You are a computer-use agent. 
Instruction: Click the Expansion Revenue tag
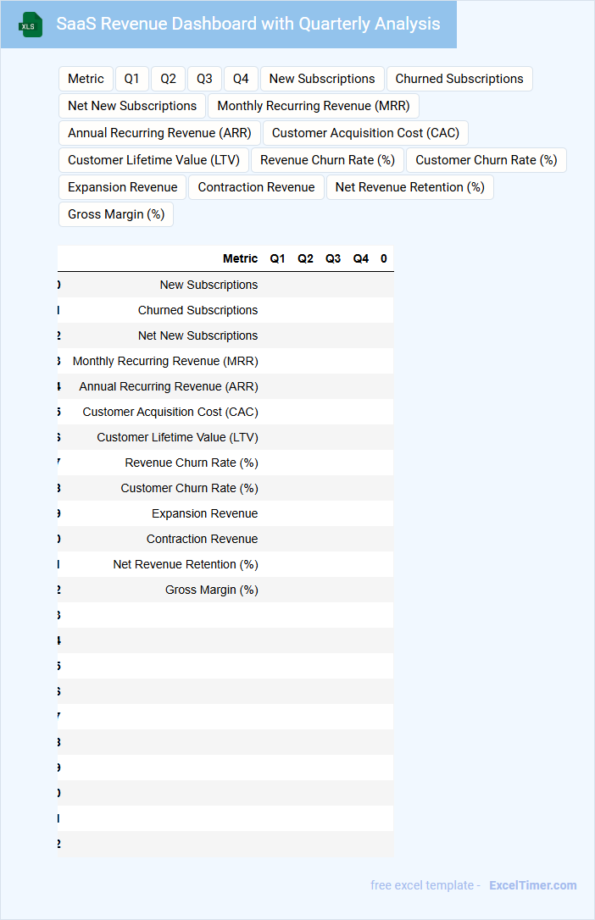point(123,186)
